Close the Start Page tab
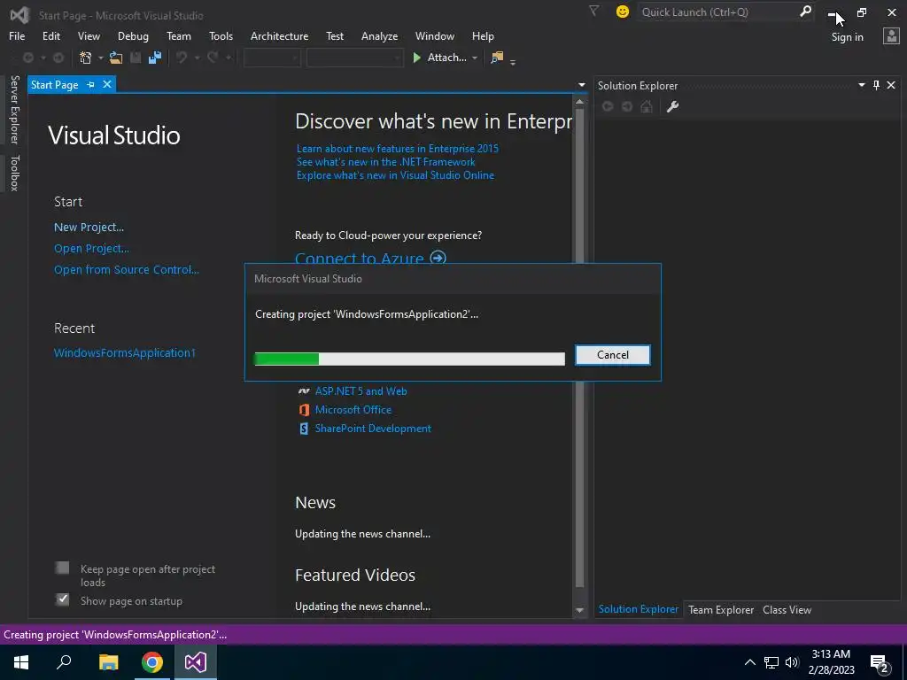Screen dimensions: 907x680 107,84
